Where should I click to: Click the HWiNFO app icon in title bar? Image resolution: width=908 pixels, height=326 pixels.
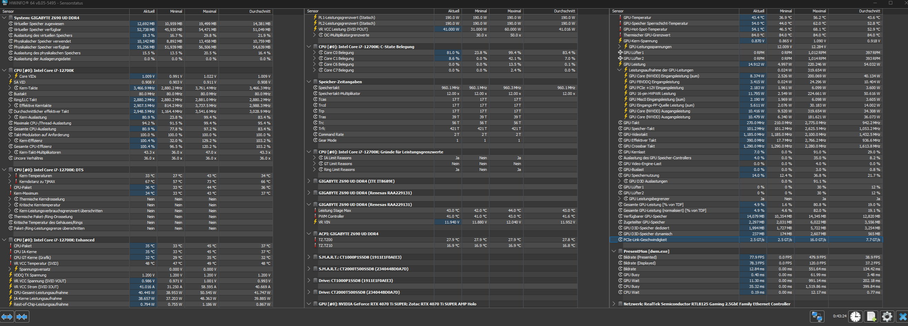click(4, 3)
